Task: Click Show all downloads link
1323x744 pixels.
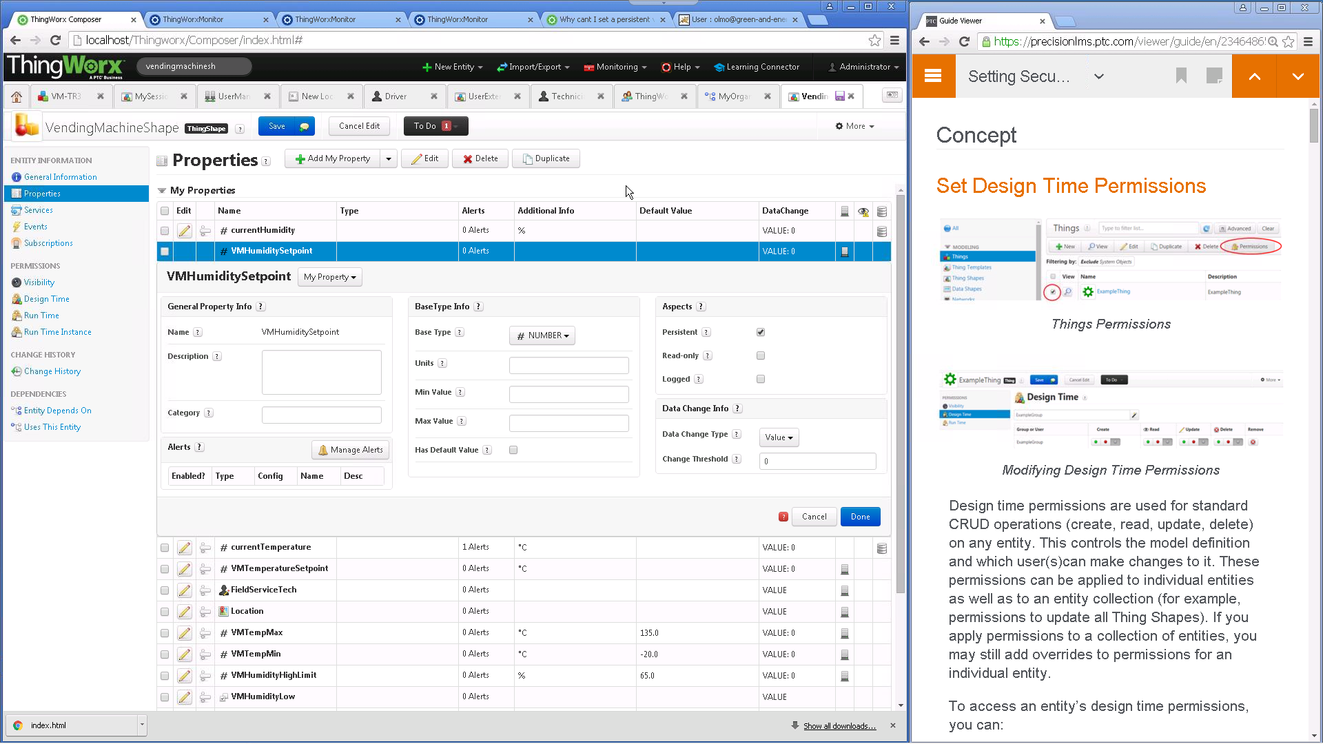Action: click(839, 726)
